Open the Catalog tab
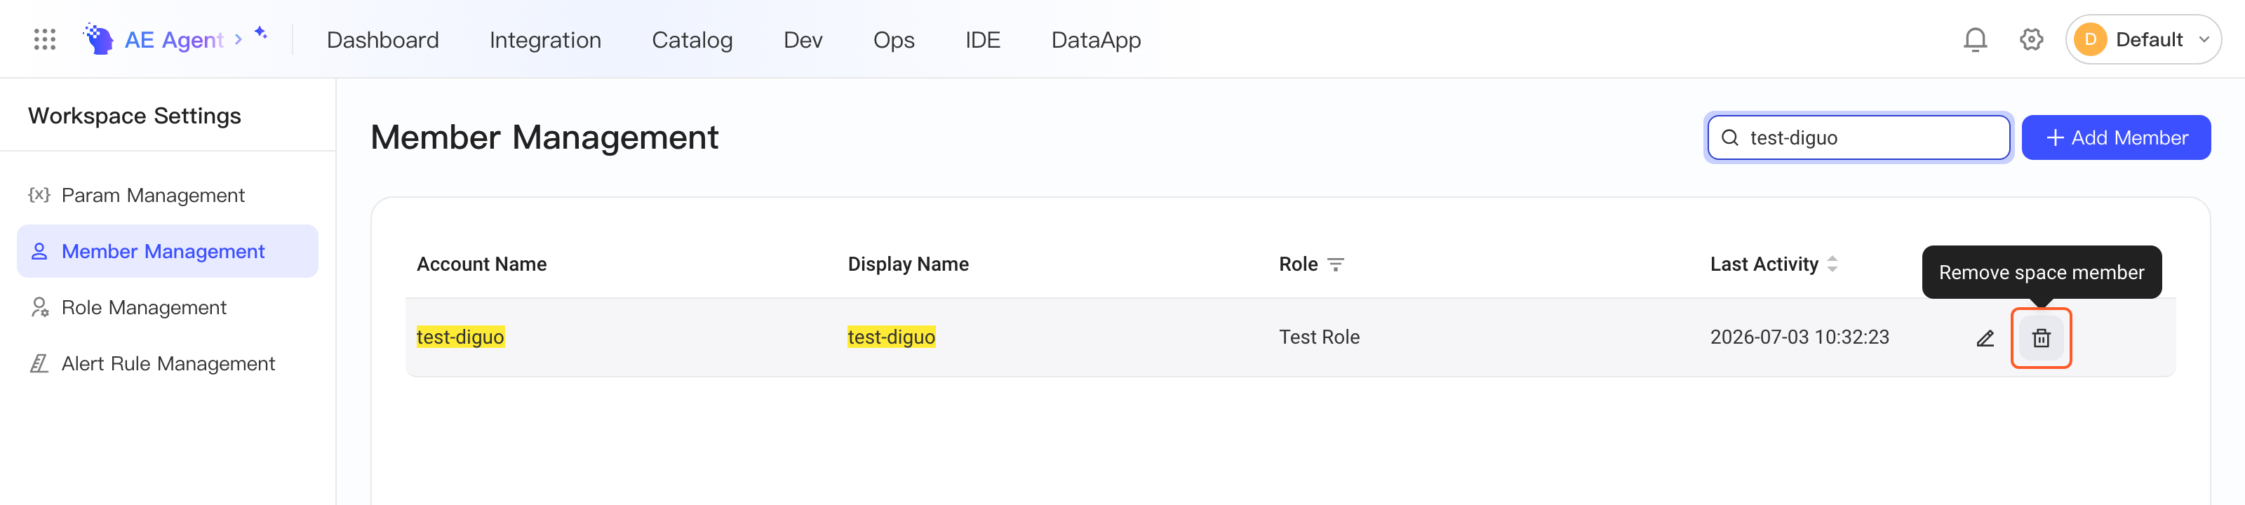Screen dimensions: 2245x505 692,40
